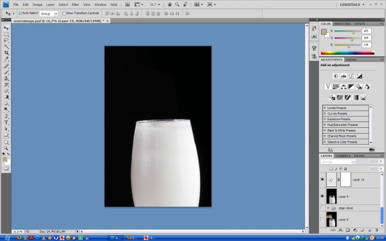Image resolution: width=386 pixels, height=241 pixels.
Task: Switch to the Masks tab
Action: [351, 60]
